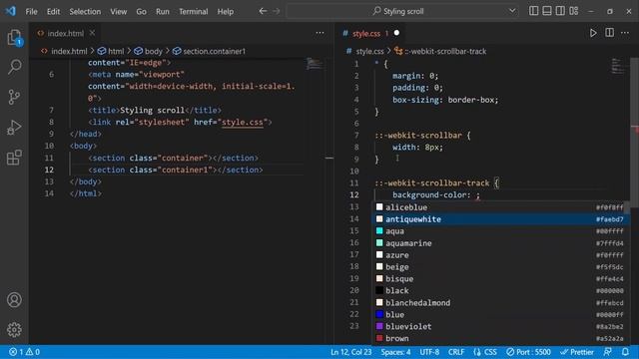Select antiquewhite suggestion
The width and height of the screenshot is (639, 359).
[501, 219]
